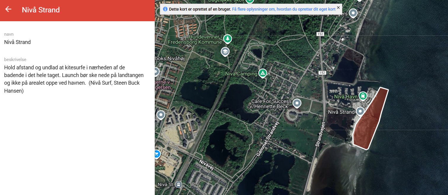Click the Gammel Strandvej road label

[267, 138]
